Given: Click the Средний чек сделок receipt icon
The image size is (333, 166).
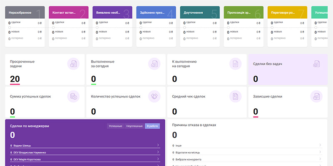Looking at the screenshot, I should point(235,96).
